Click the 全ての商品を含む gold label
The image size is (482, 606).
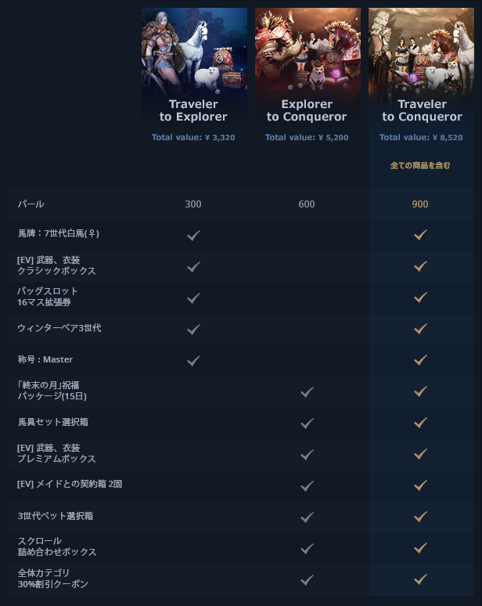[420, 165]
